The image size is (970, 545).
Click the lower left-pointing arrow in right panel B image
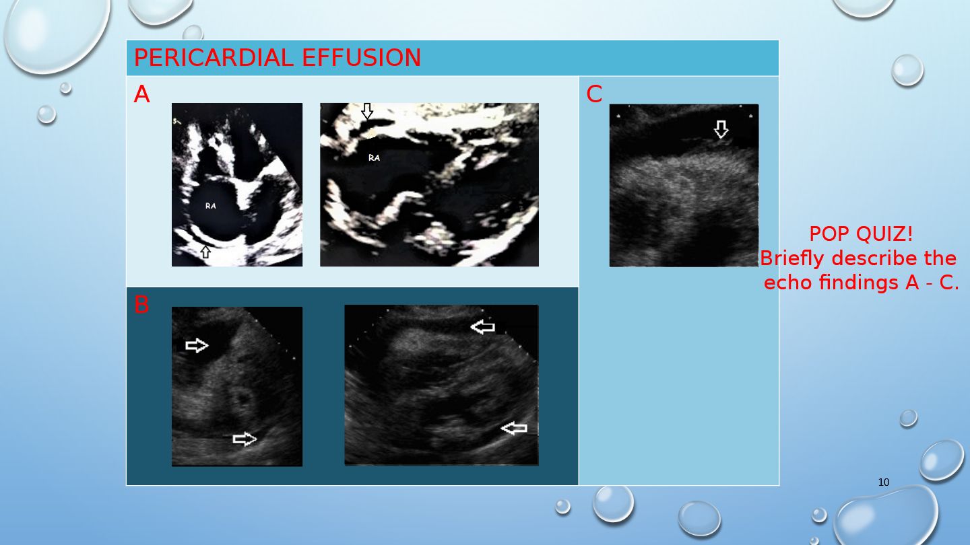[514, 428]
